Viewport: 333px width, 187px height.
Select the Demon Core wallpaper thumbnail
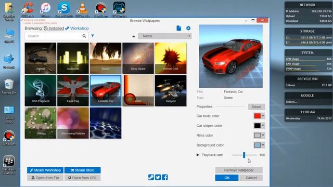tap(171, 58)
